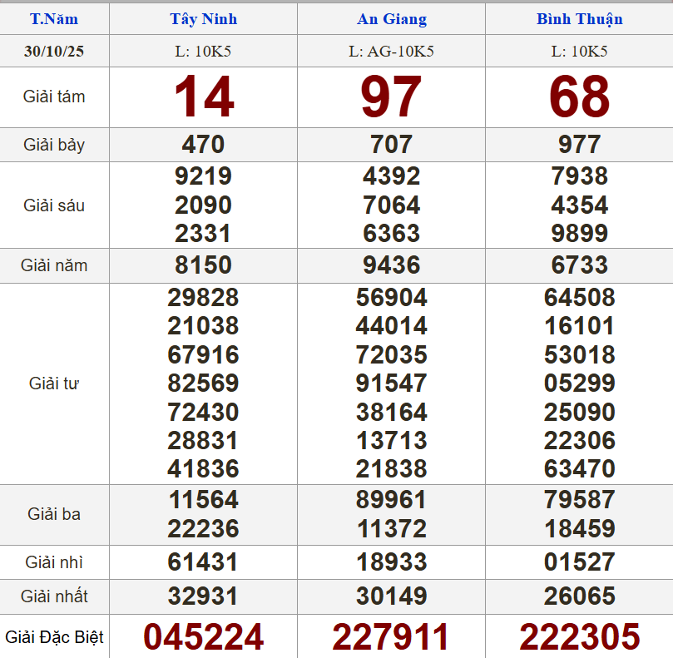Click An Giang special prize 227911
The width and height of the screenshot is (673, 658).
pyautogui.click(x=391, y=637)
